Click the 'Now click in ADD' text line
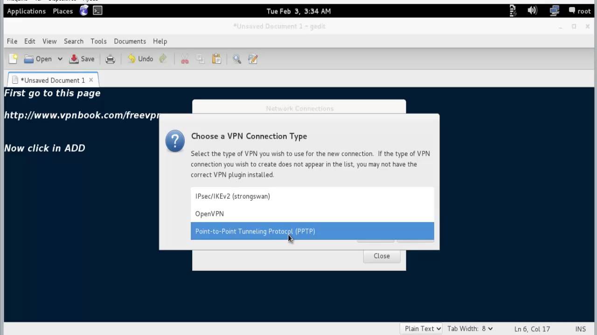The height and width of the screenshot is (335, 597). [45, 148]
